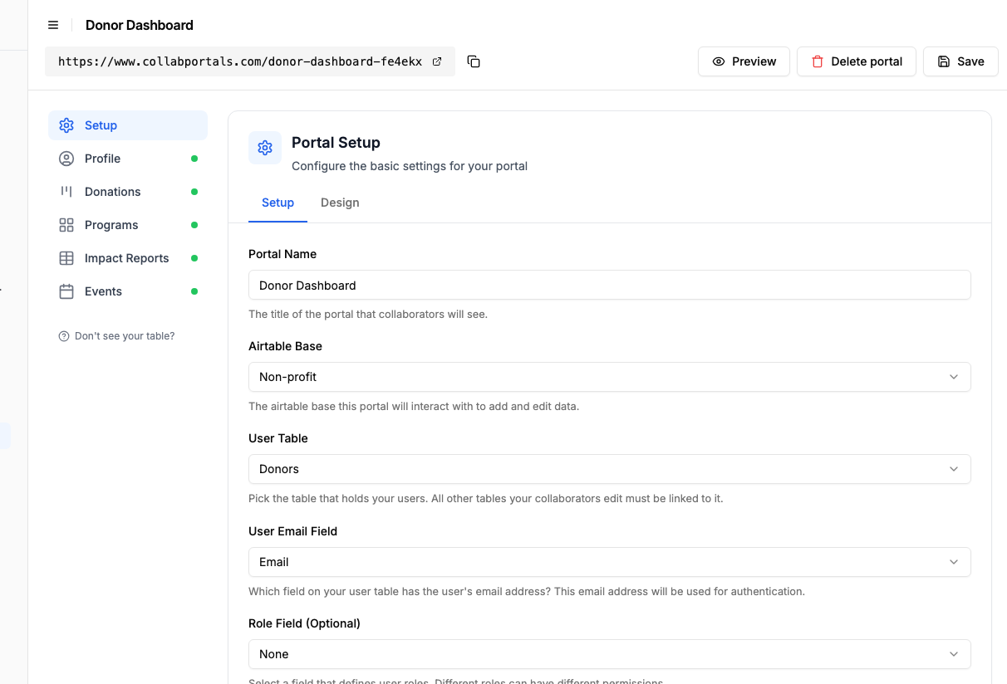Click the Portal Name label
The image size is (1007, 684).
(282, 254)
